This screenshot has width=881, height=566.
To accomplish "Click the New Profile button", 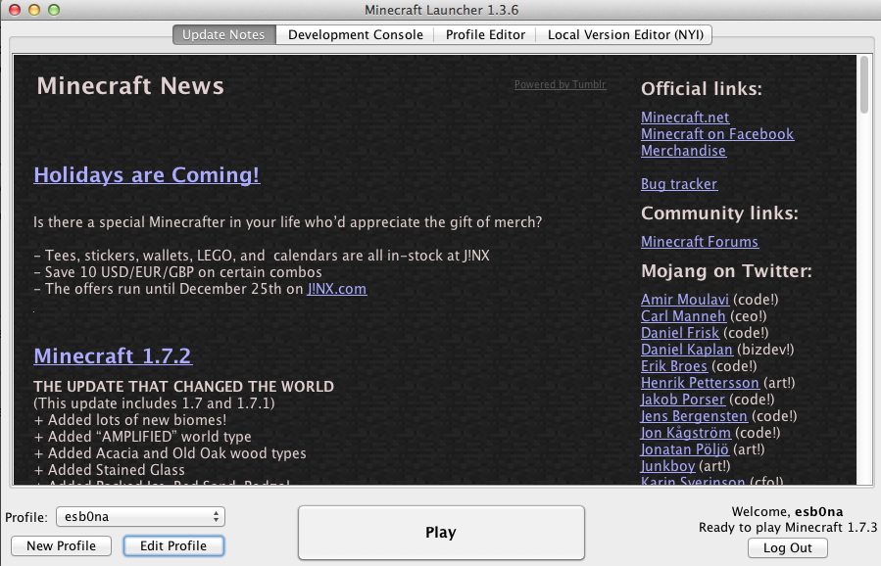I will point(61,545).
